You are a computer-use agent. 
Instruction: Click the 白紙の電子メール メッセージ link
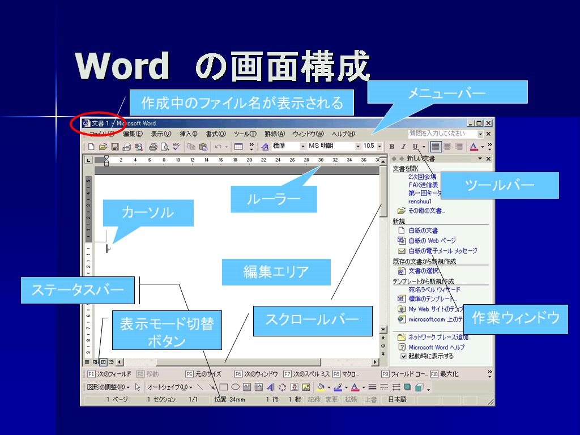(x=443, y=251)
